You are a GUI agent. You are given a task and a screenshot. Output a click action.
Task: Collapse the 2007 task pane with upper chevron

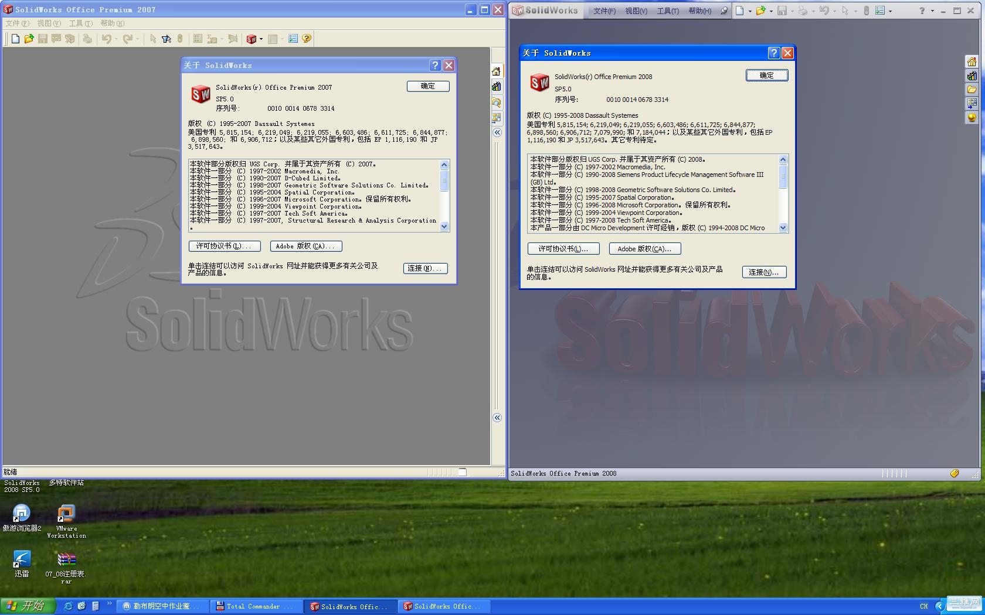[497, 132]
